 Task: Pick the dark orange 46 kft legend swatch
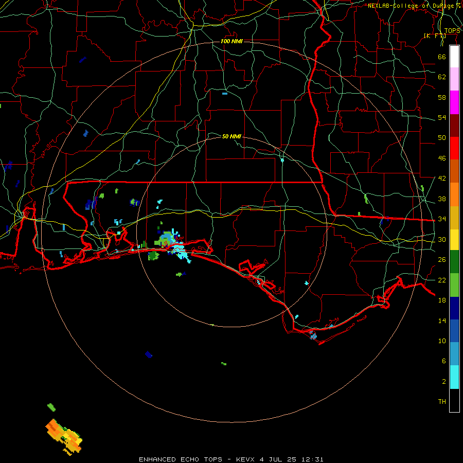454,171
